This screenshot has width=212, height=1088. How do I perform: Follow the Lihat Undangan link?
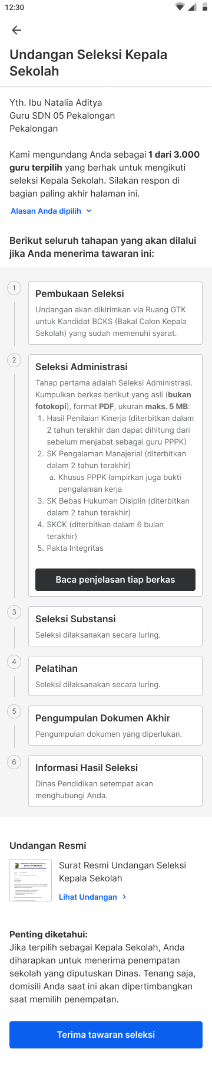click(88, 897)
